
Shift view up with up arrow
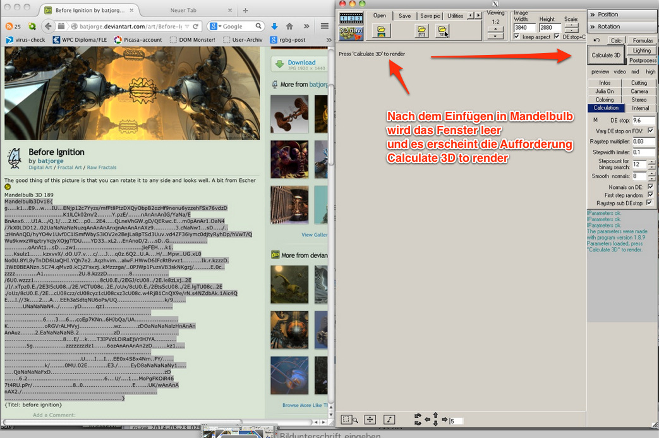[x=435, y=415]
